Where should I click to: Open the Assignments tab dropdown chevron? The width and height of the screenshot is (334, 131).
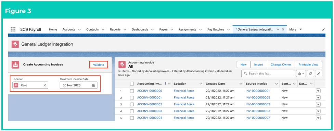[201, 29]
